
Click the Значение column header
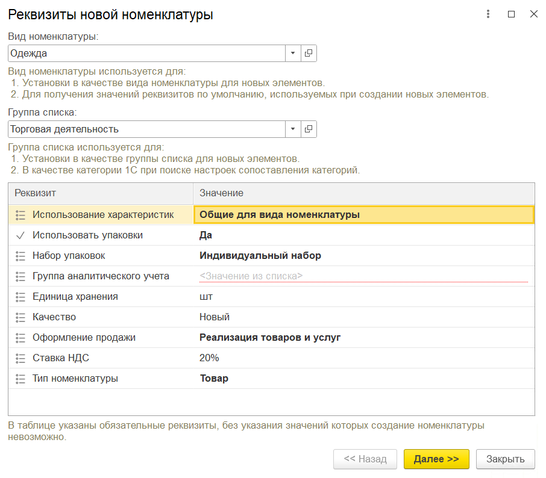click(363, 193)
